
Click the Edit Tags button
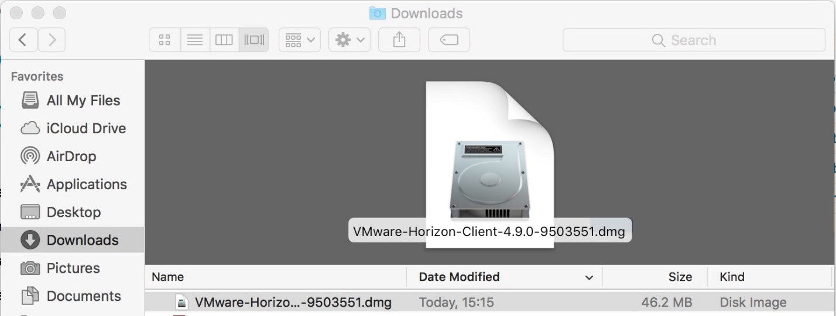449,40
